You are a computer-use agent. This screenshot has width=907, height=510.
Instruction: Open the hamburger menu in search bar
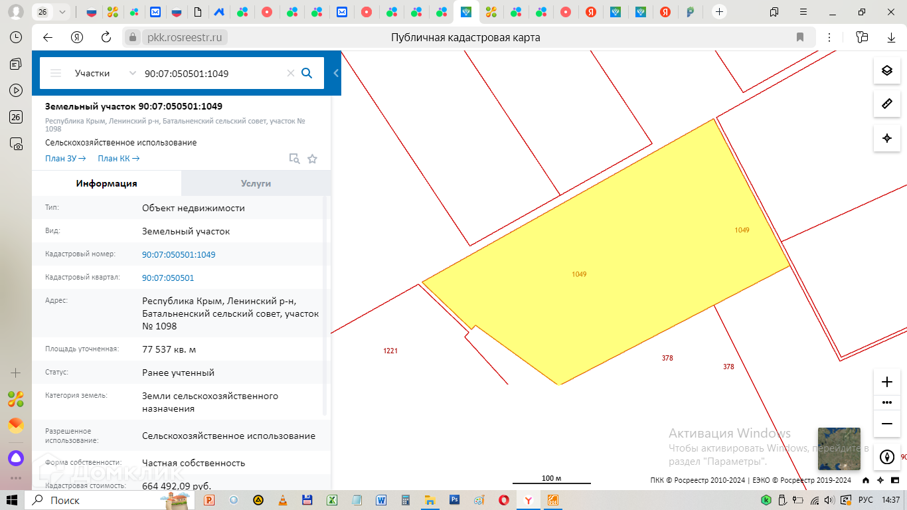coord(56,73)
